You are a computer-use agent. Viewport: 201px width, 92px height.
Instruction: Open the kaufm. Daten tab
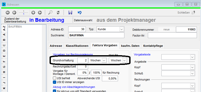(130, 46)
